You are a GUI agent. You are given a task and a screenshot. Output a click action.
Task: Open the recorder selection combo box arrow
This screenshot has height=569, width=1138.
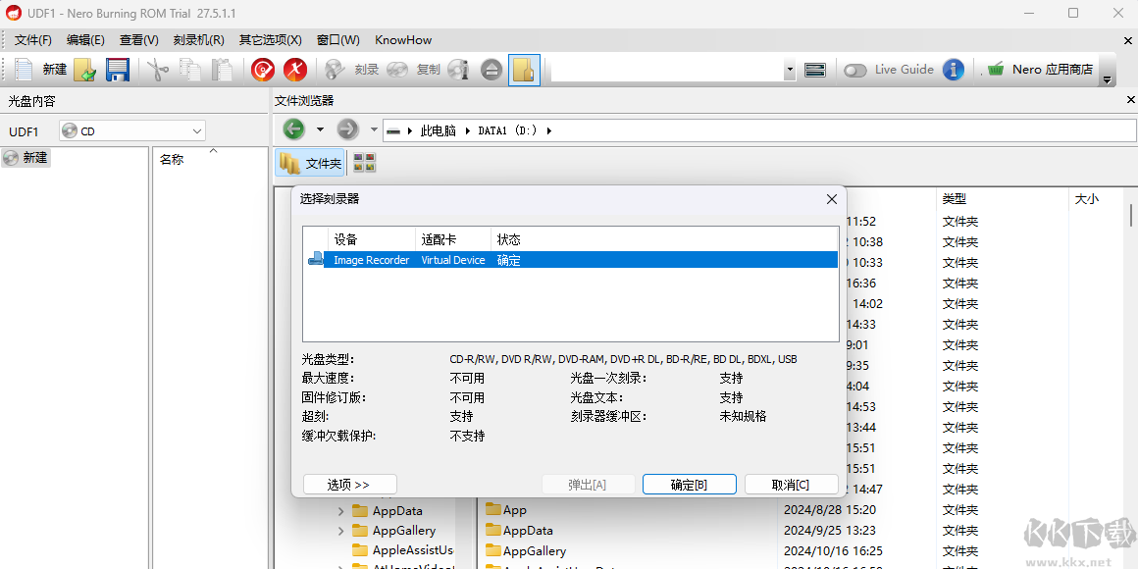point(790,71)
